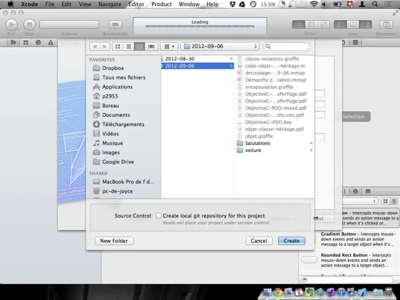This screenshot has height=300, width=400.
Task: Click the Time Machine icon in menu bar
Action: coord(253,4)
